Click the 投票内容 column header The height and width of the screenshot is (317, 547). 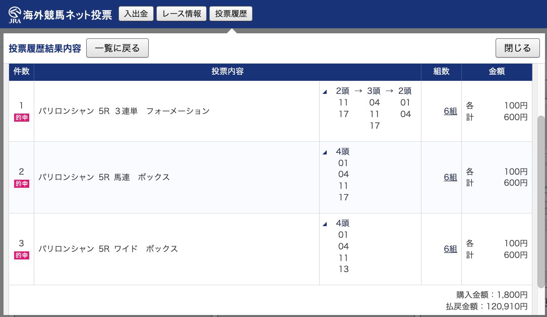coord(227,72)
